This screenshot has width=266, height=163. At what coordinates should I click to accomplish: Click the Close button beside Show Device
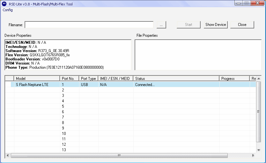(x=242, y=25)
